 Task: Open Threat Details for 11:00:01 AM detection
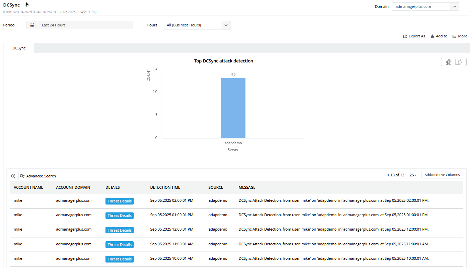point(119,245)
